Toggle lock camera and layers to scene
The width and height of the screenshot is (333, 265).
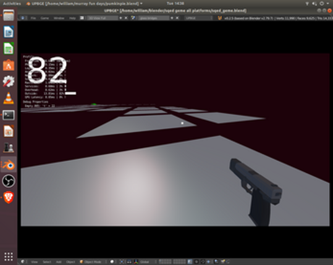point(190,262)
